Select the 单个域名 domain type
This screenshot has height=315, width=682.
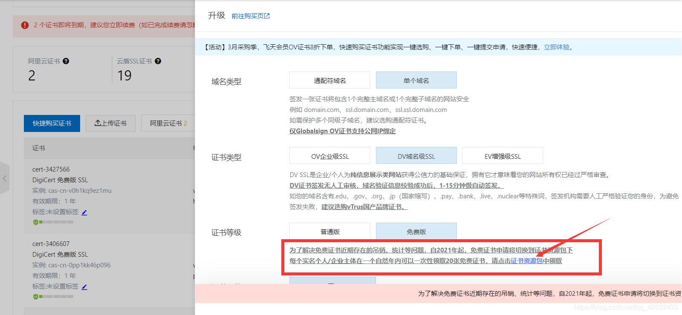[416, 80]
